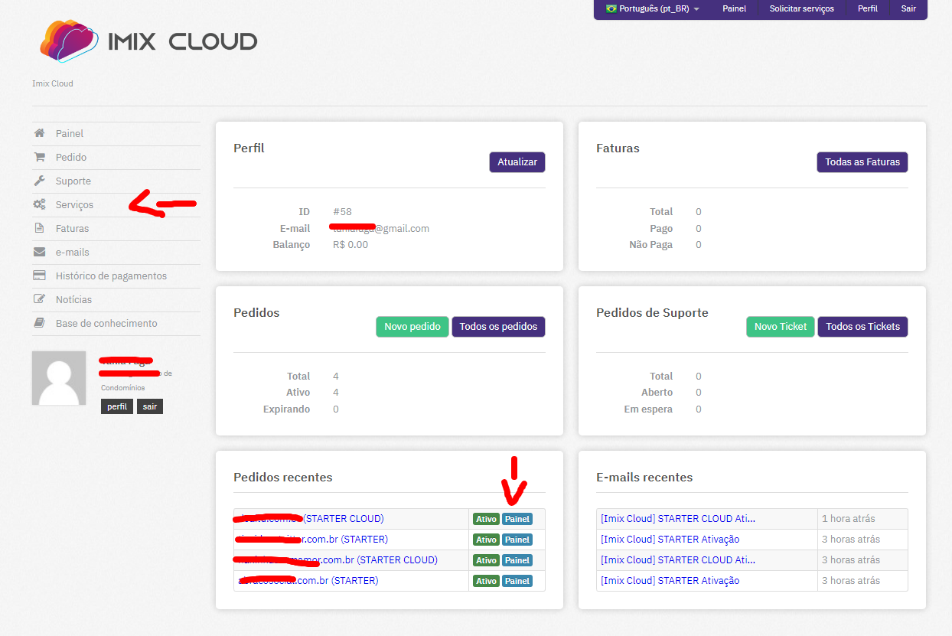This screenshot has width=952, height=636.
Task: Open the second order link ending (STARTER)
Action: coord(313,540)
